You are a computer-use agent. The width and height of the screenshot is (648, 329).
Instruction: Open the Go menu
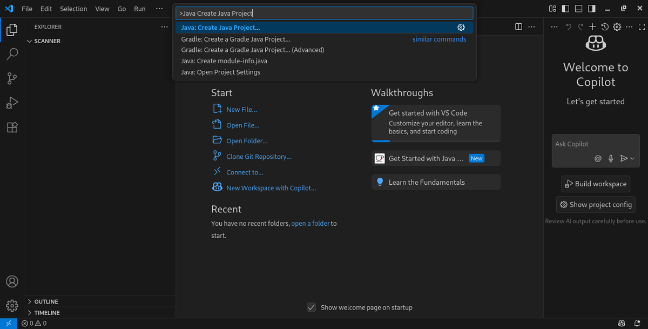coord(122,9)
